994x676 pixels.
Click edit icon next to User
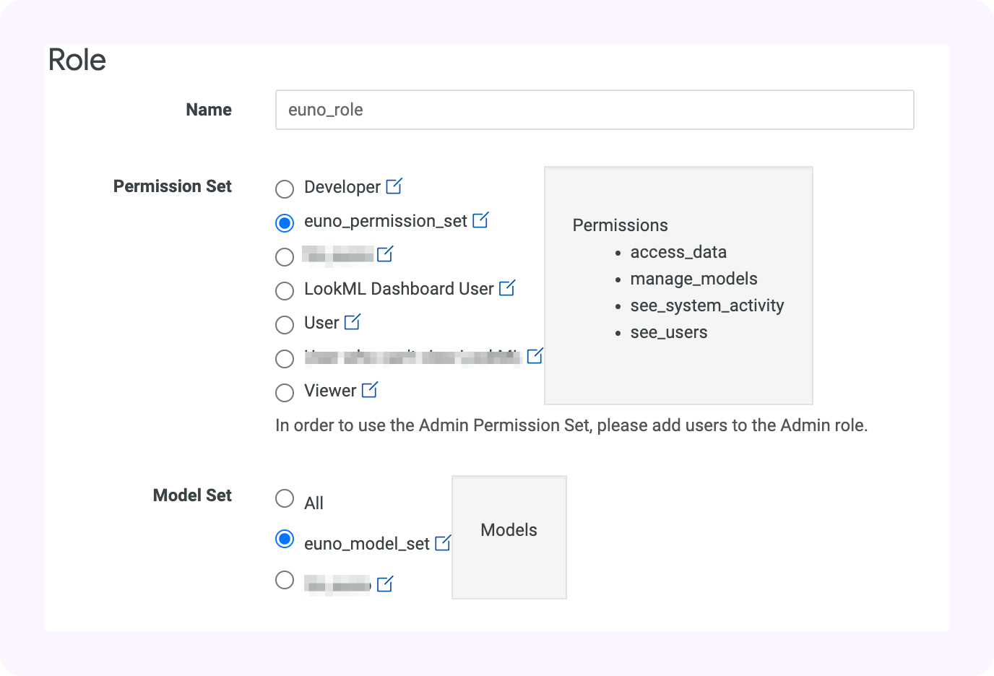(352, 322)
